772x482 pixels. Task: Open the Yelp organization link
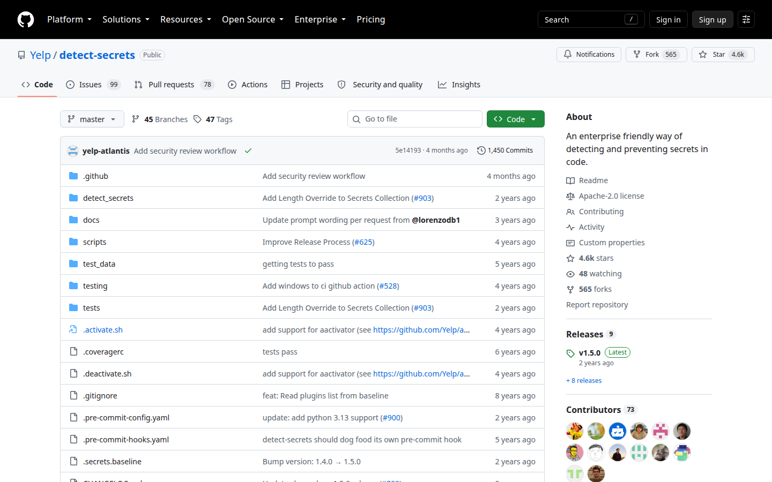pos(40,55)
